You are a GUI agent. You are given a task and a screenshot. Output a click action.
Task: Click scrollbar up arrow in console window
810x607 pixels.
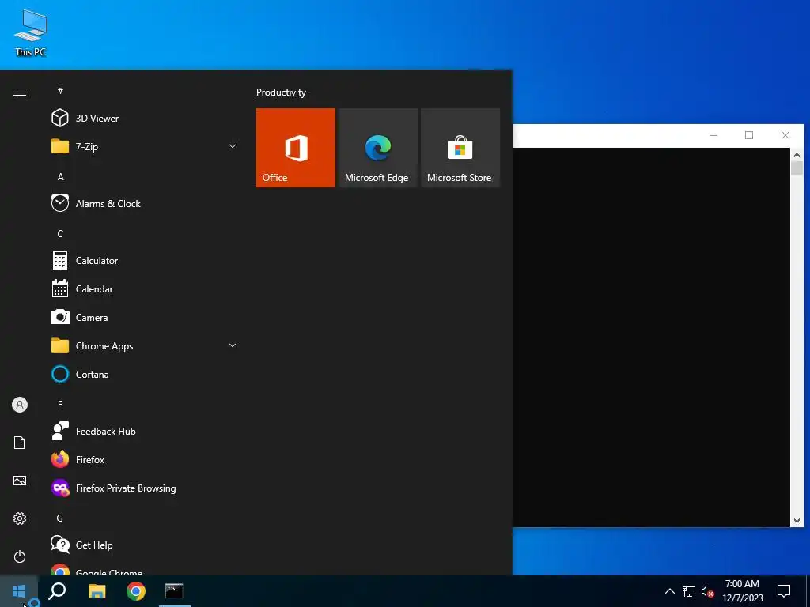797,155
